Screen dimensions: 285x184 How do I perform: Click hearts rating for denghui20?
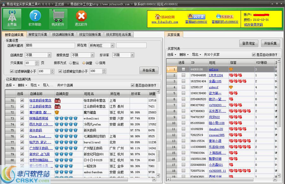[x=237, y=129]
